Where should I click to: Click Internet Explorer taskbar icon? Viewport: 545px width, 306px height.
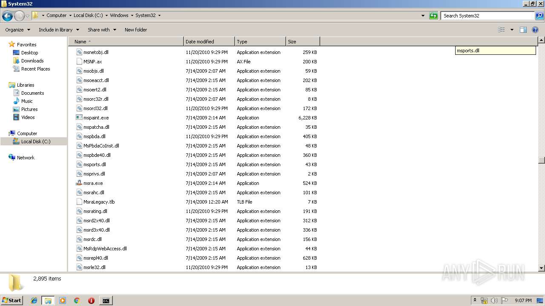click(x=34, y=300)
